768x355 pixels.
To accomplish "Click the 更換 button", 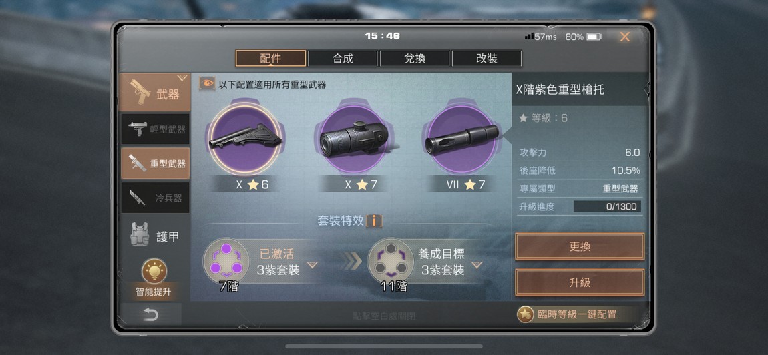I will pos(580,246).
